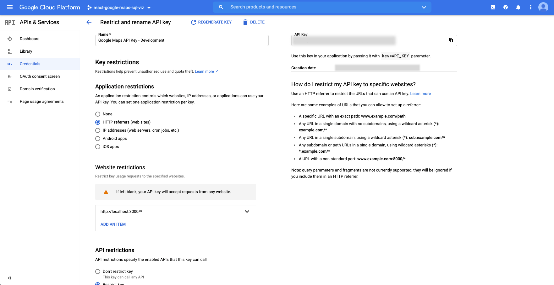This screenshot has width=554, height=285.
Task: Click the Library sidebar icon
Action: coord(10,51)
